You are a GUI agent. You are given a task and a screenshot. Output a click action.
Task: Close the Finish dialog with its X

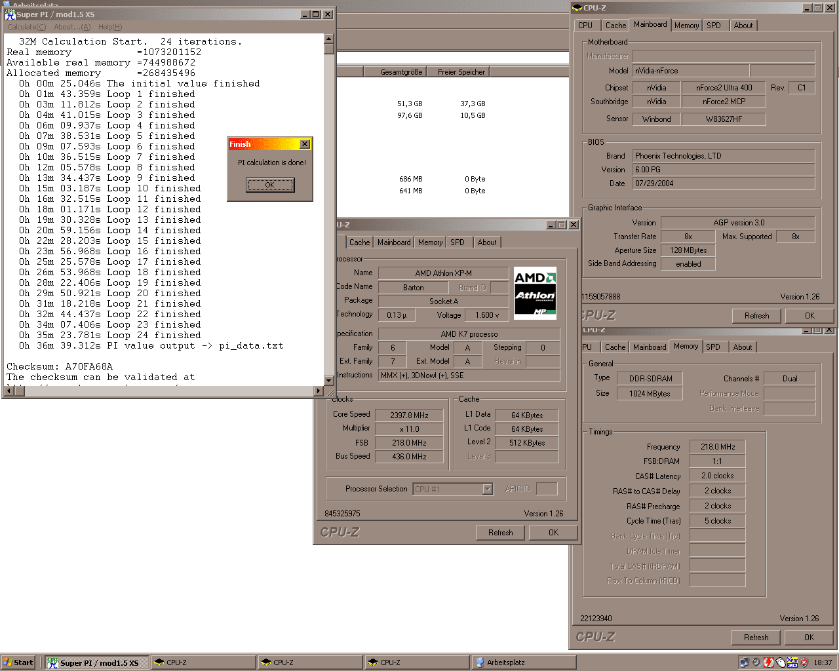[305, 144]
